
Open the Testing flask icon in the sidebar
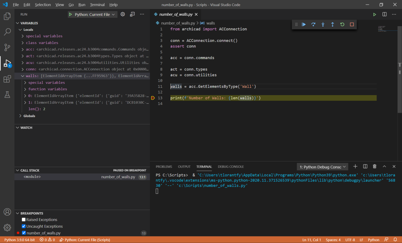pyautogui.click(x=7, y=95)
